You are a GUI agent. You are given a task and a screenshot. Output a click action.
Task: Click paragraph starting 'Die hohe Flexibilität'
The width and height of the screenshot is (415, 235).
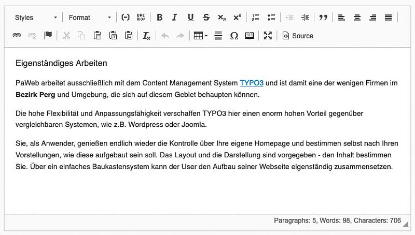pos(189,119)
